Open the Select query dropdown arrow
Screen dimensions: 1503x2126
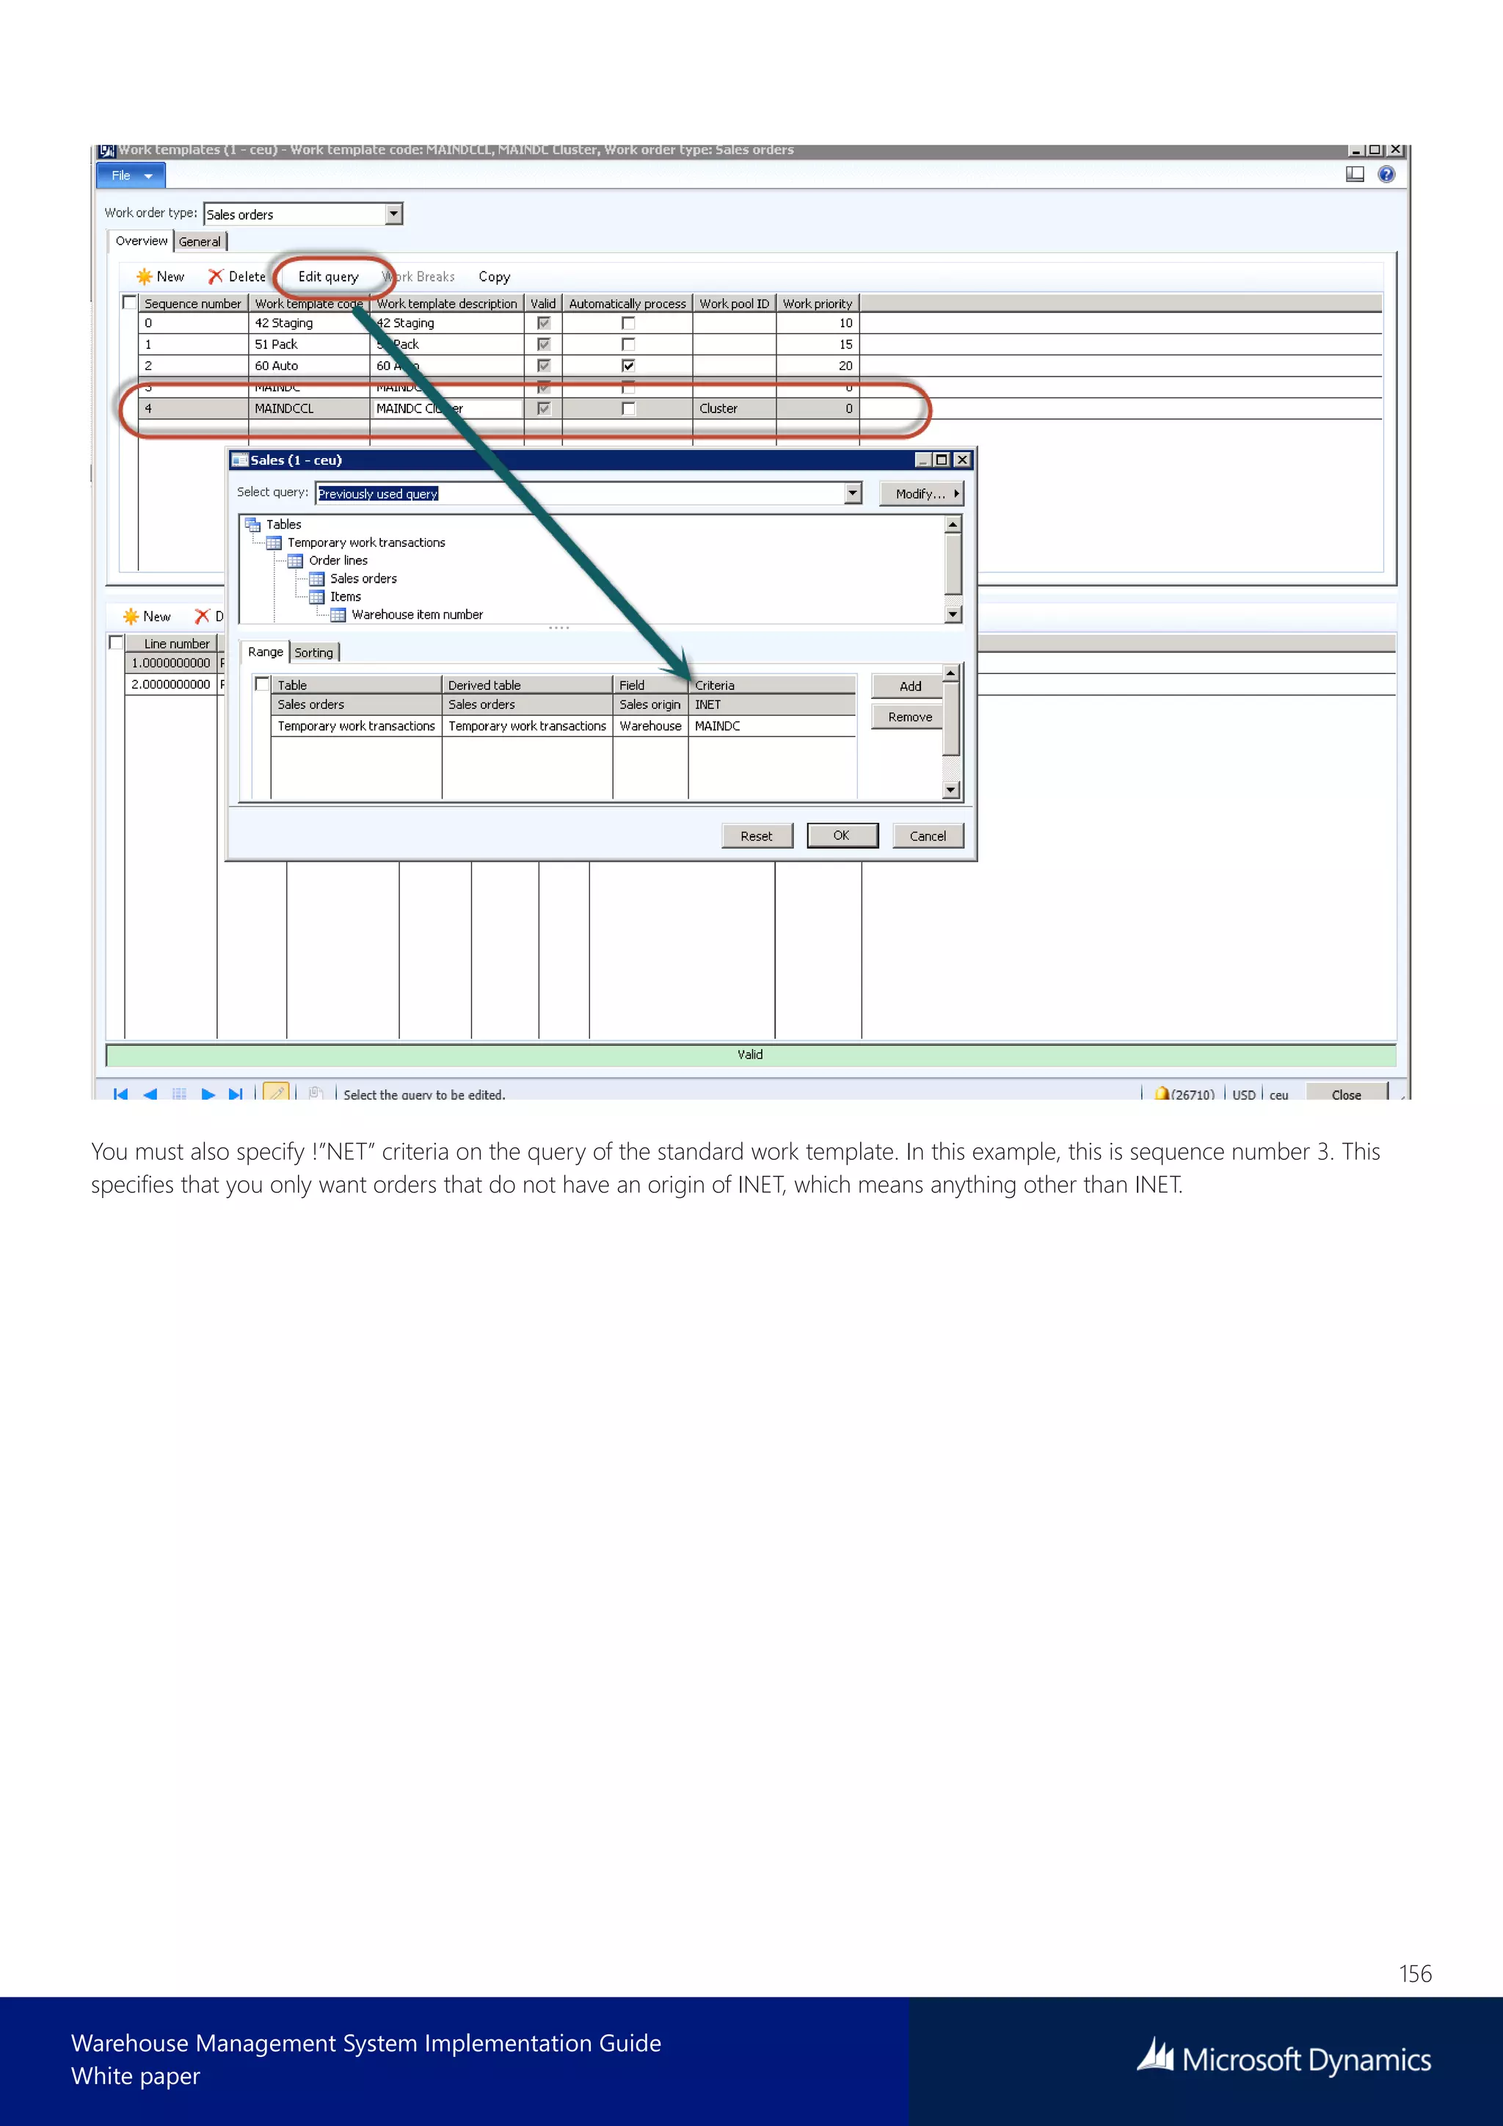point(852,493)
